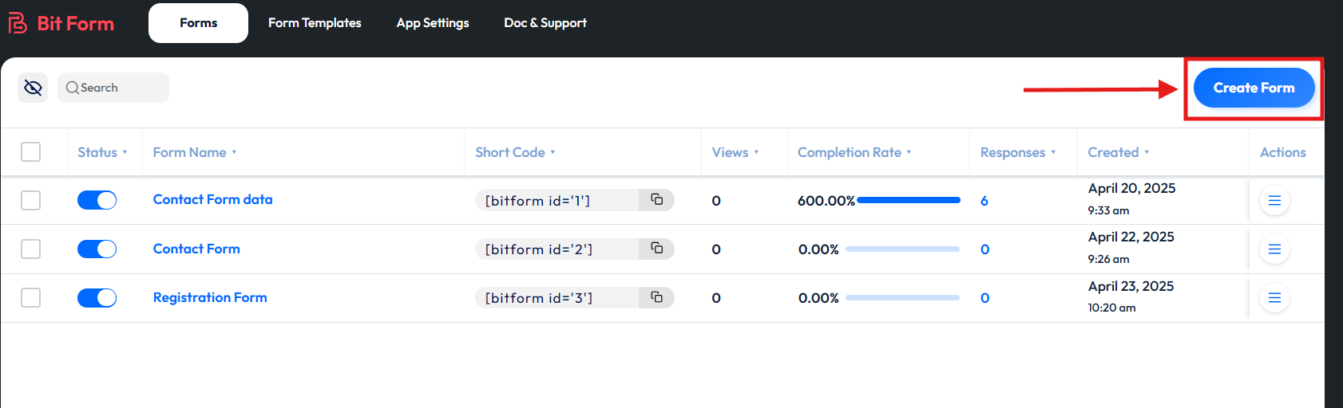Copy the shortcode for bitform id 1

coord(656,200)
